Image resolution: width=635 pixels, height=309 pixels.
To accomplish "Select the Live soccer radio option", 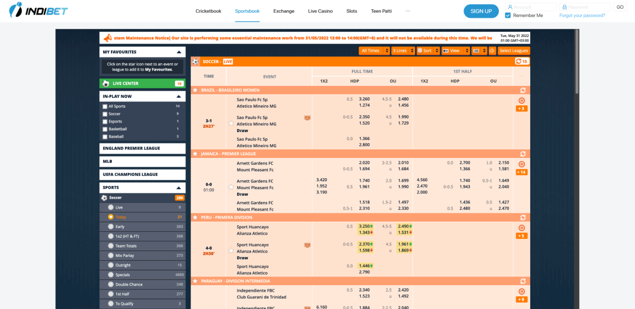I will pos(111,207).
